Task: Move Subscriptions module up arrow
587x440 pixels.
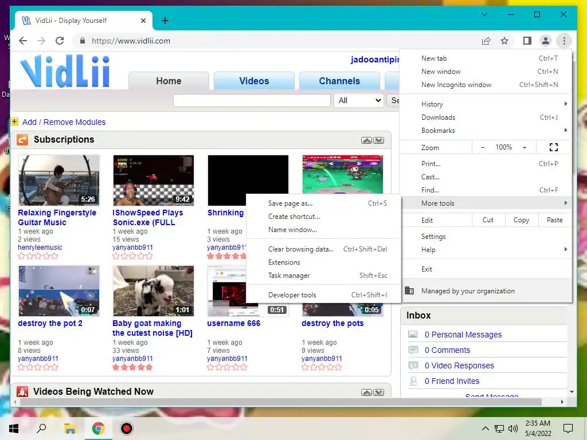Action: (x=366, y=140)
